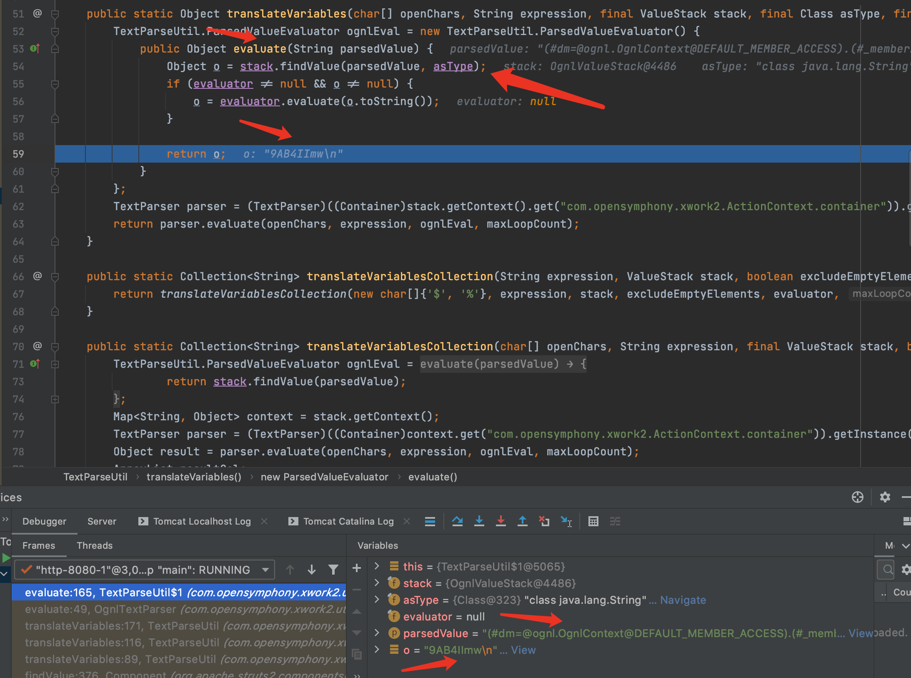This screenshot has width=911, height=678.
Task: Click override gutter icon on line 71
Action: [x=35, y=364]
